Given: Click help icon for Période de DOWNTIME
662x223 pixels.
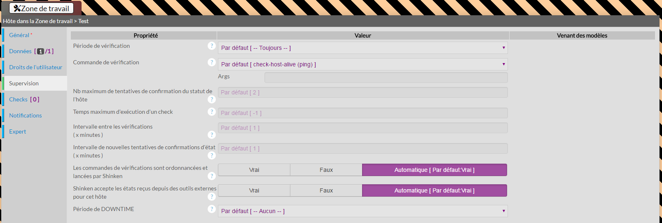Looking at the screenshot, I should tap(212, 209).
